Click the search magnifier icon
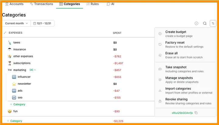 [x=205, y=23]
